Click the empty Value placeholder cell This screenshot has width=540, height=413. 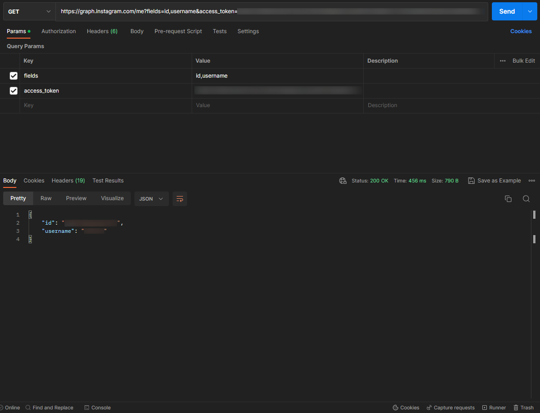[x=277, y=105]
